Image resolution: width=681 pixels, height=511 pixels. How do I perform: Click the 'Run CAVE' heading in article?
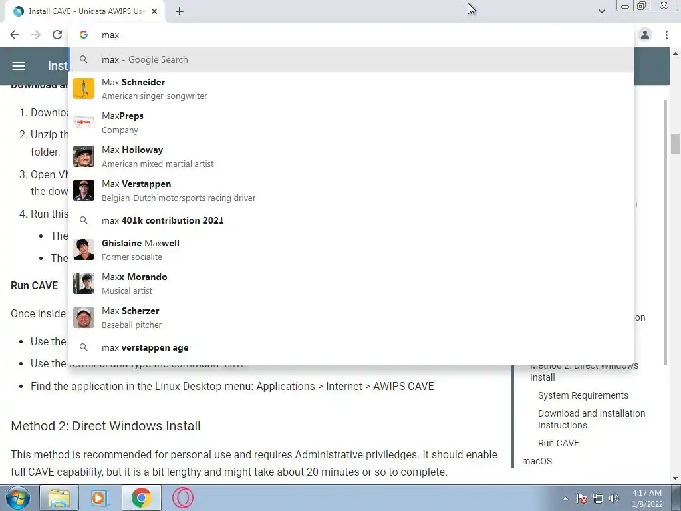(35, 285)
